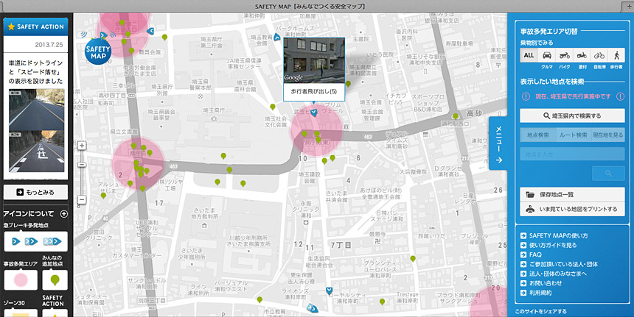
Task: Click green pin near 浦和駅西口
Action: point(456,116)
